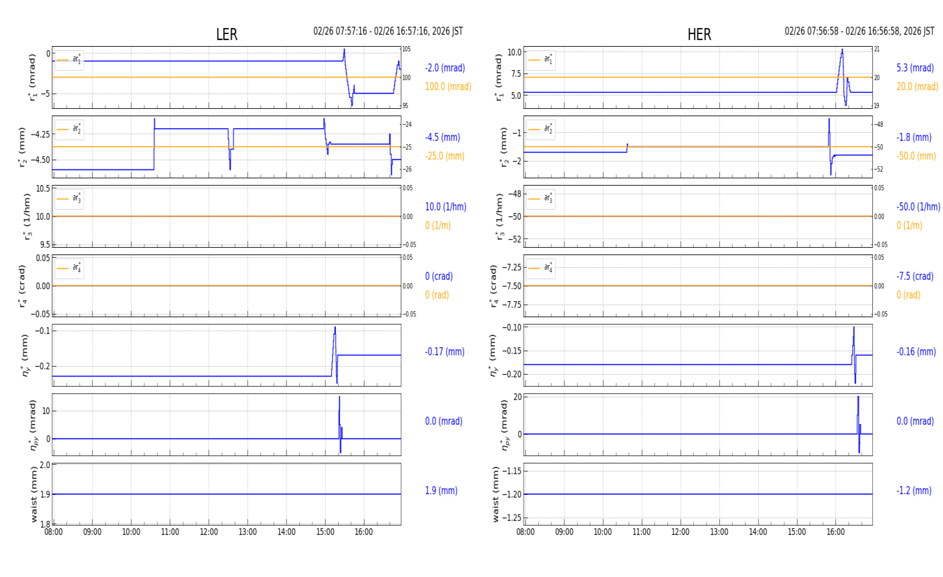Viewport: 943px width, 577px height.
Task: Click the blue 10.0 (1/hm) value
Action: point(445,207)
